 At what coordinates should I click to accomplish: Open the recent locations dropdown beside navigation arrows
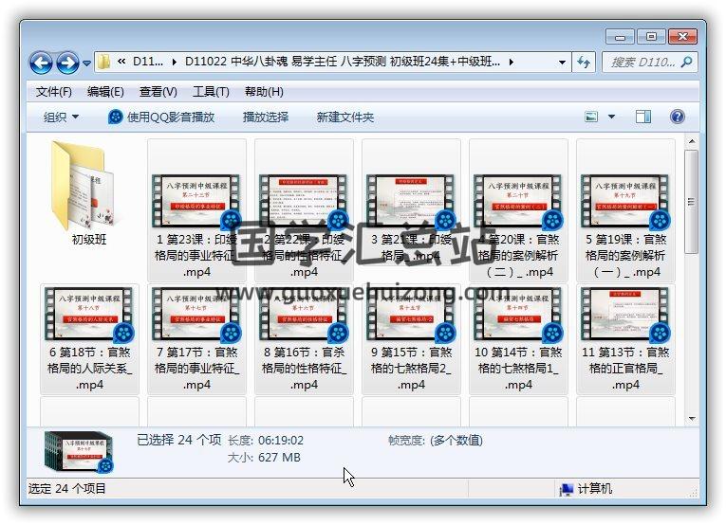[x=86, y=63]
